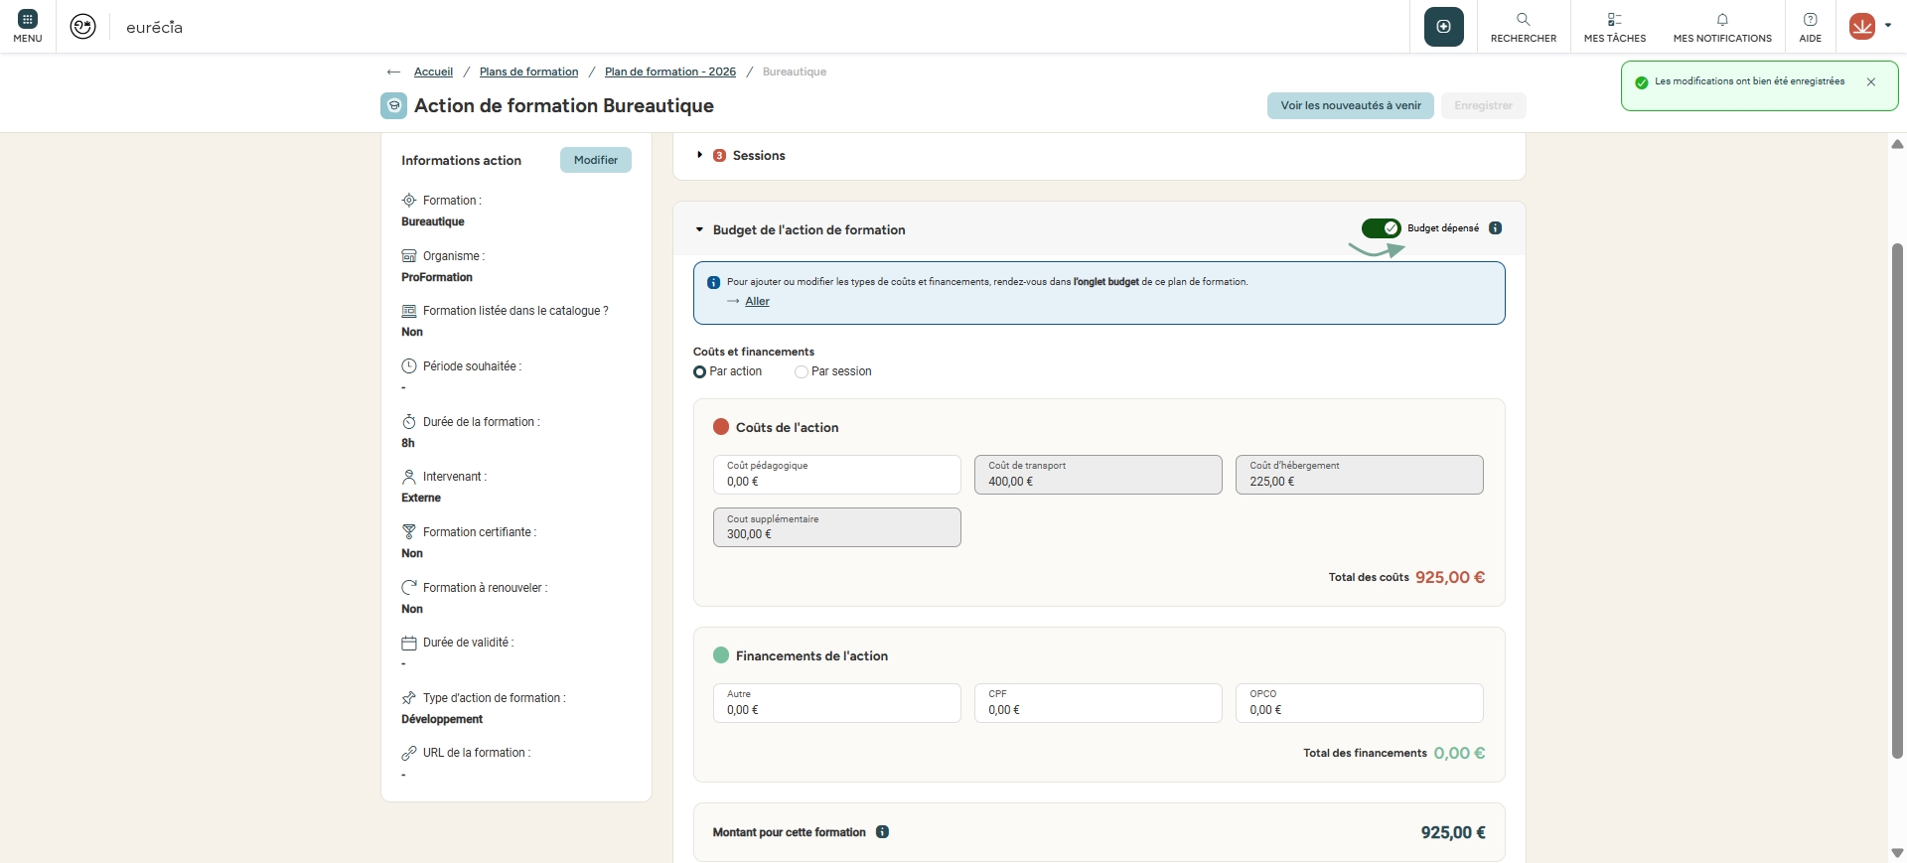Viewport: 1907px width, 863px height.
Task: Click the dark green add shortcut icon
Action: tap(1443, 27)
